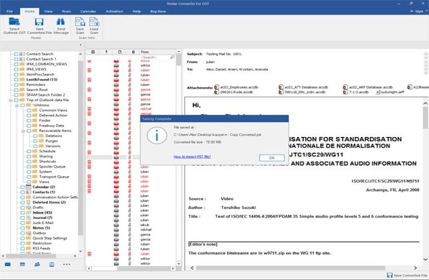Open attachment ac02_ARF Database.accdb
The height and width of the screenshot is (280, 429).
click(x=368, y=87)
